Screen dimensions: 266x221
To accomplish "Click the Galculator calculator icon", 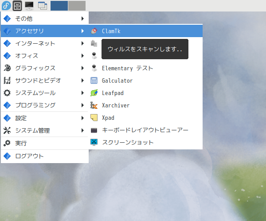I will tap(94, 80).
